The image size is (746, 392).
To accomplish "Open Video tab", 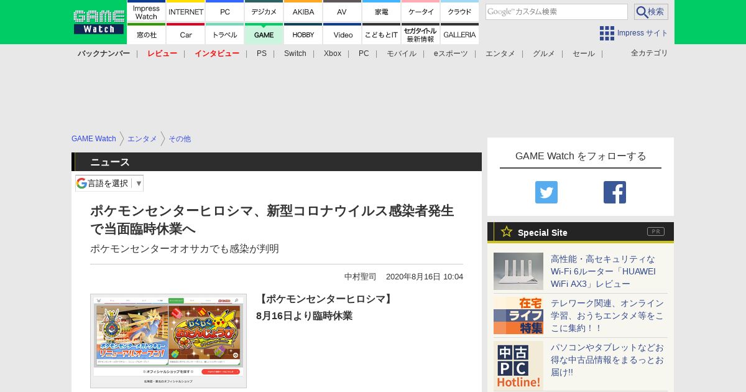I will (342, 34).
